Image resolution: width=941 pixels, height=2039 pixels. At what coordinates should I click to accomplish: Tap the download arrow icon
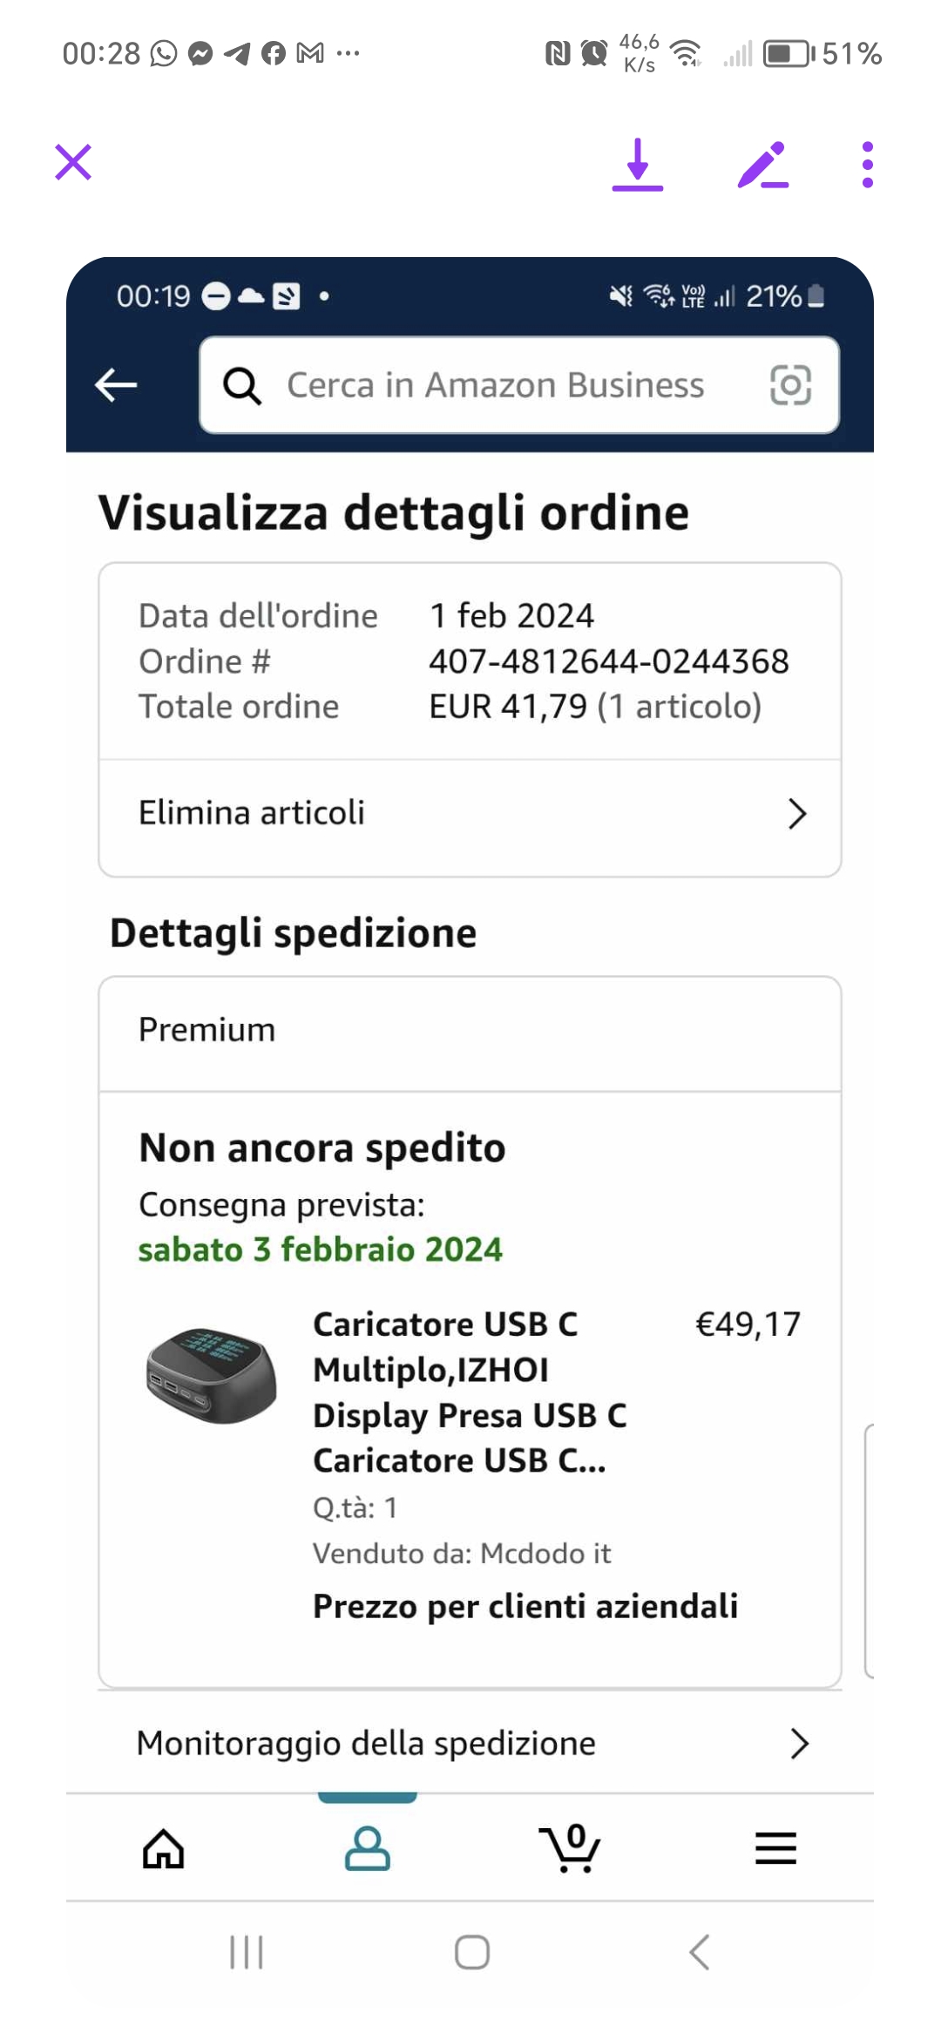(638, 165)
